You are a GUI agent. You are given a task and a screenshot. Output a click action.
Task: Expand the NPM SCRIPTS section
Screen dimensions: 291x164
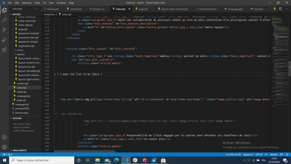pyautogui.click(x=19, y=151)
